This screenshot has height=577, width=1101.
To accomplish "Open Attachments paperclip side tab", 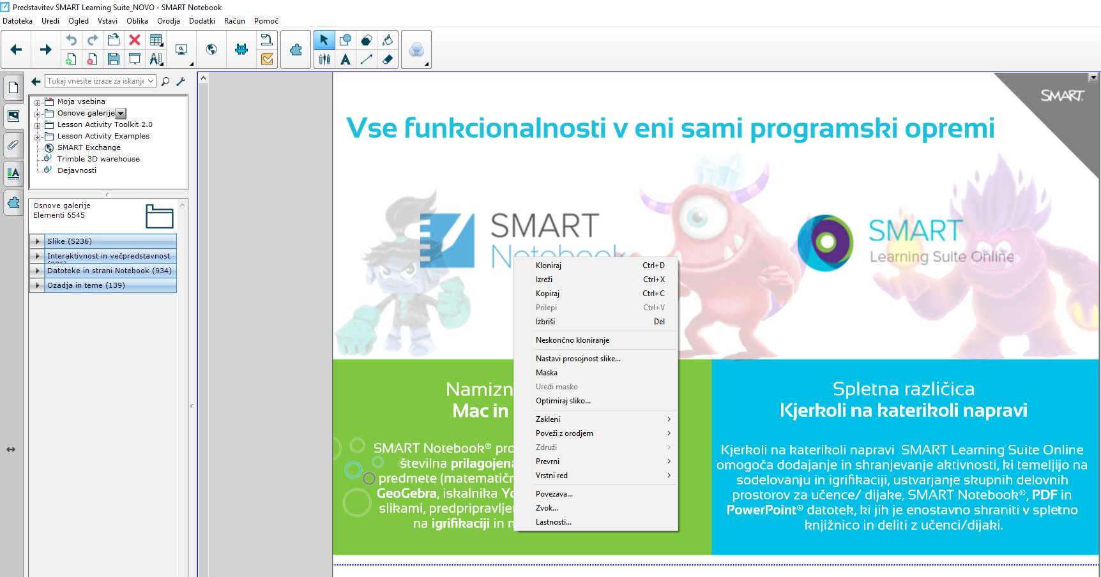I will (13, 145).
